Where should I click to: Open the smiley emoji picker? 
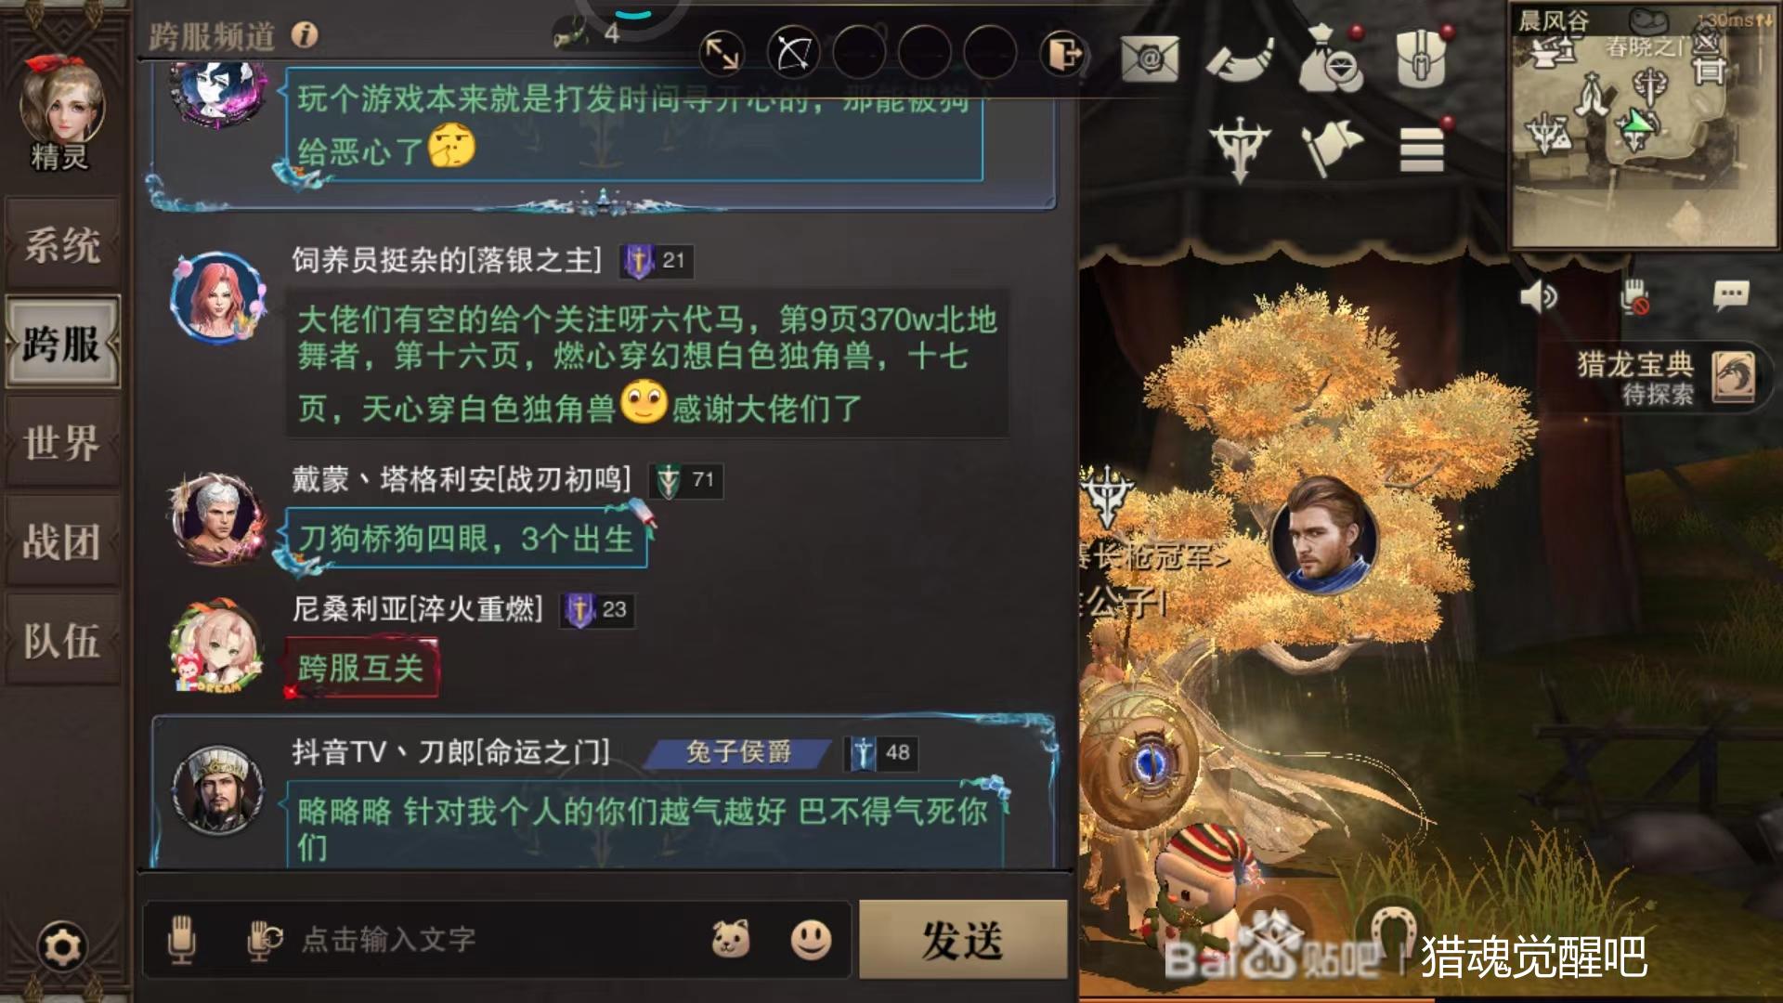(x=811, y=940)
